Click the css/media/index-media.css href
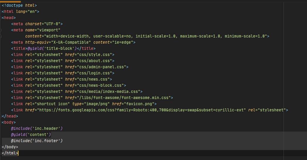The width and height of the screenshot is (307, 160). (109, 91)
